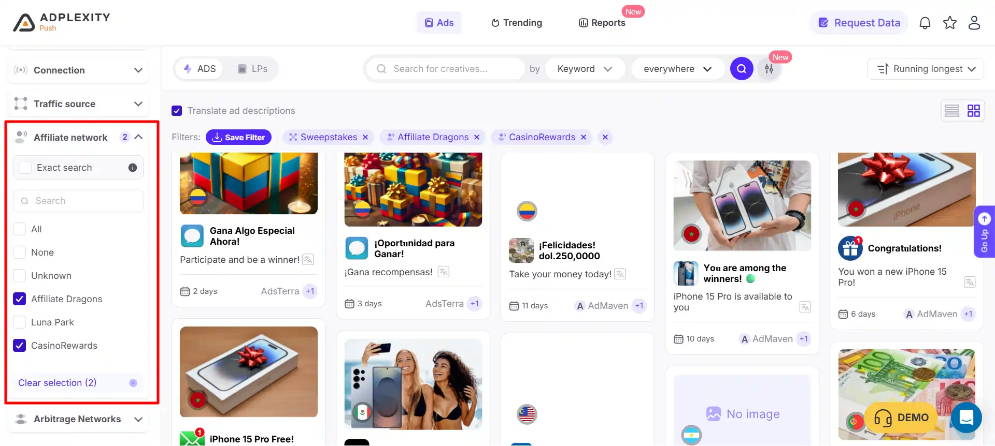
Task: Check the Unknown affiliate network option
Action: pos(20,276)
